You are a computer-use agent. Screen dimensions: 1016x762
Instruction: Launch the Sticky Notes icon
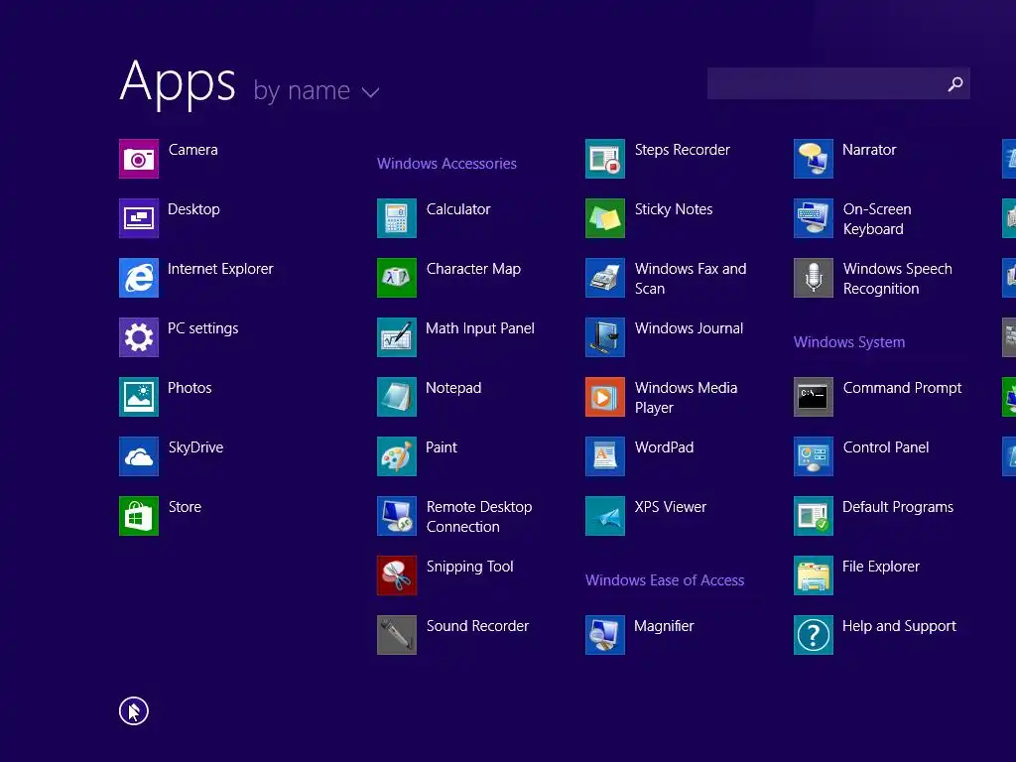605,218
